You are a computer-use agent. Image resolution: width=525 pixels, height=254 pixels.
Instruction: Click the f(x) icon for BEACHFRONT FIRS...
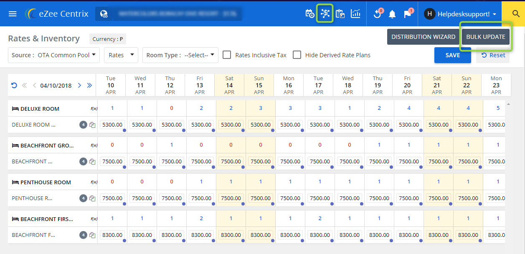94,219
